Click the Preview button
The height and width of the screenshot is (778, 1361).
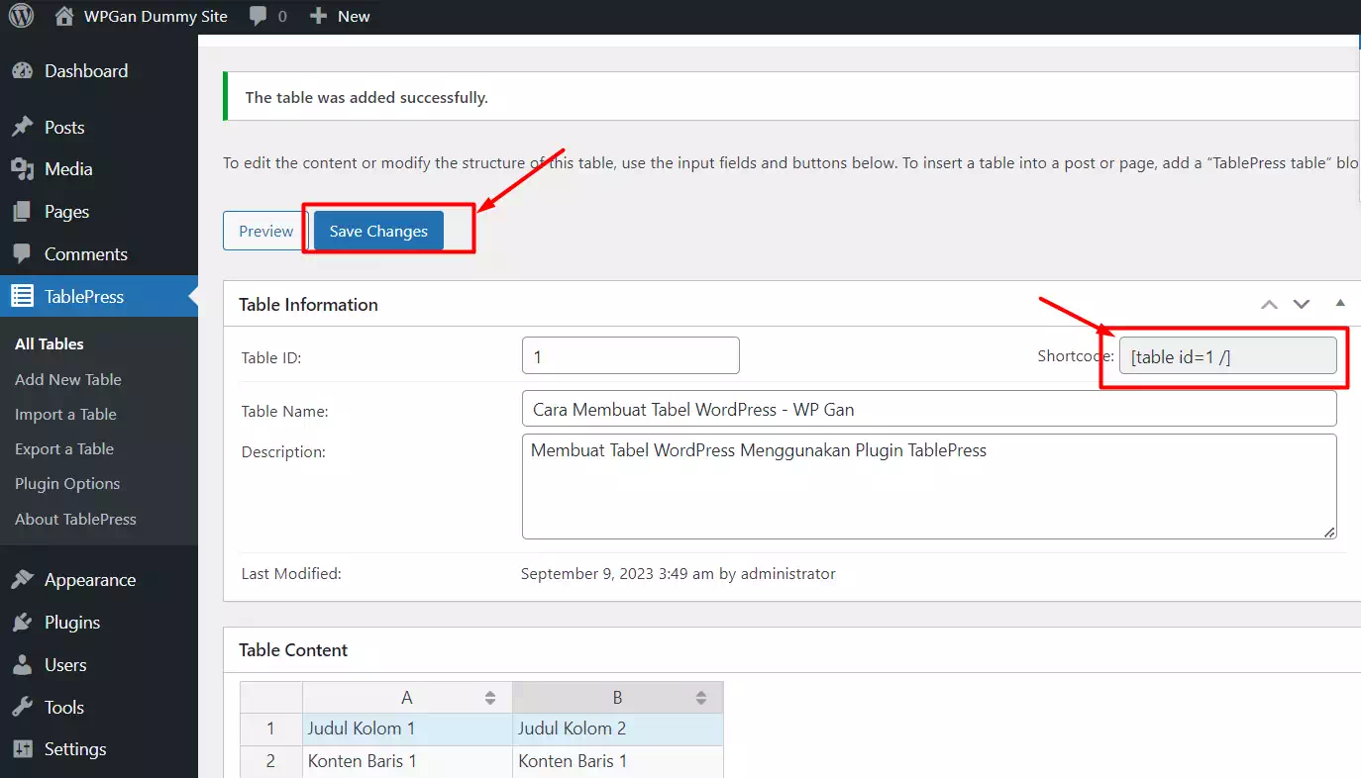tap(266, 231)
